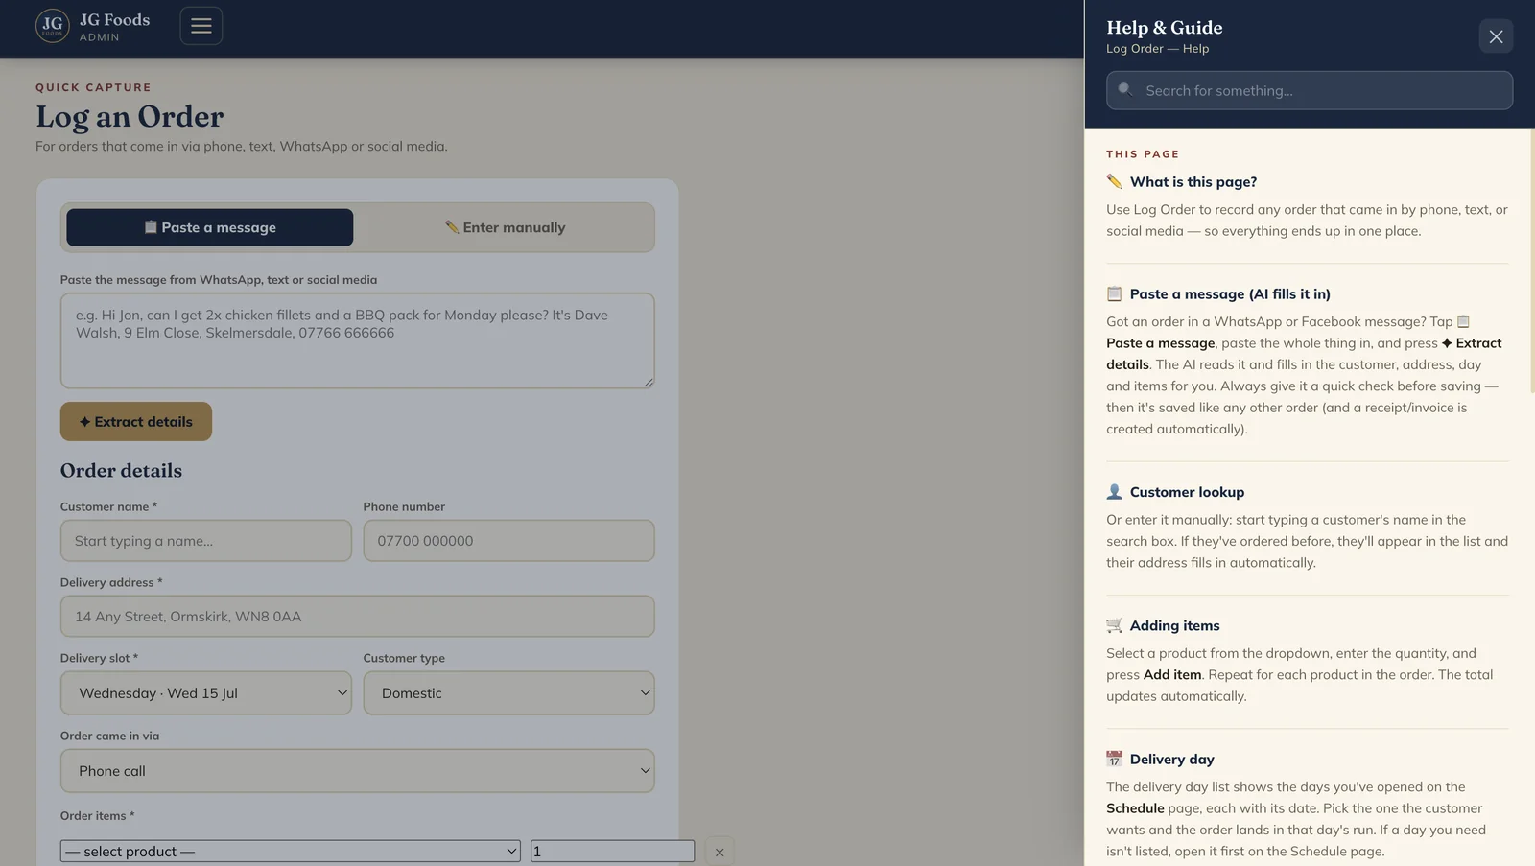Click the Order details heading

pyautogui.click(x=121, y=471)
